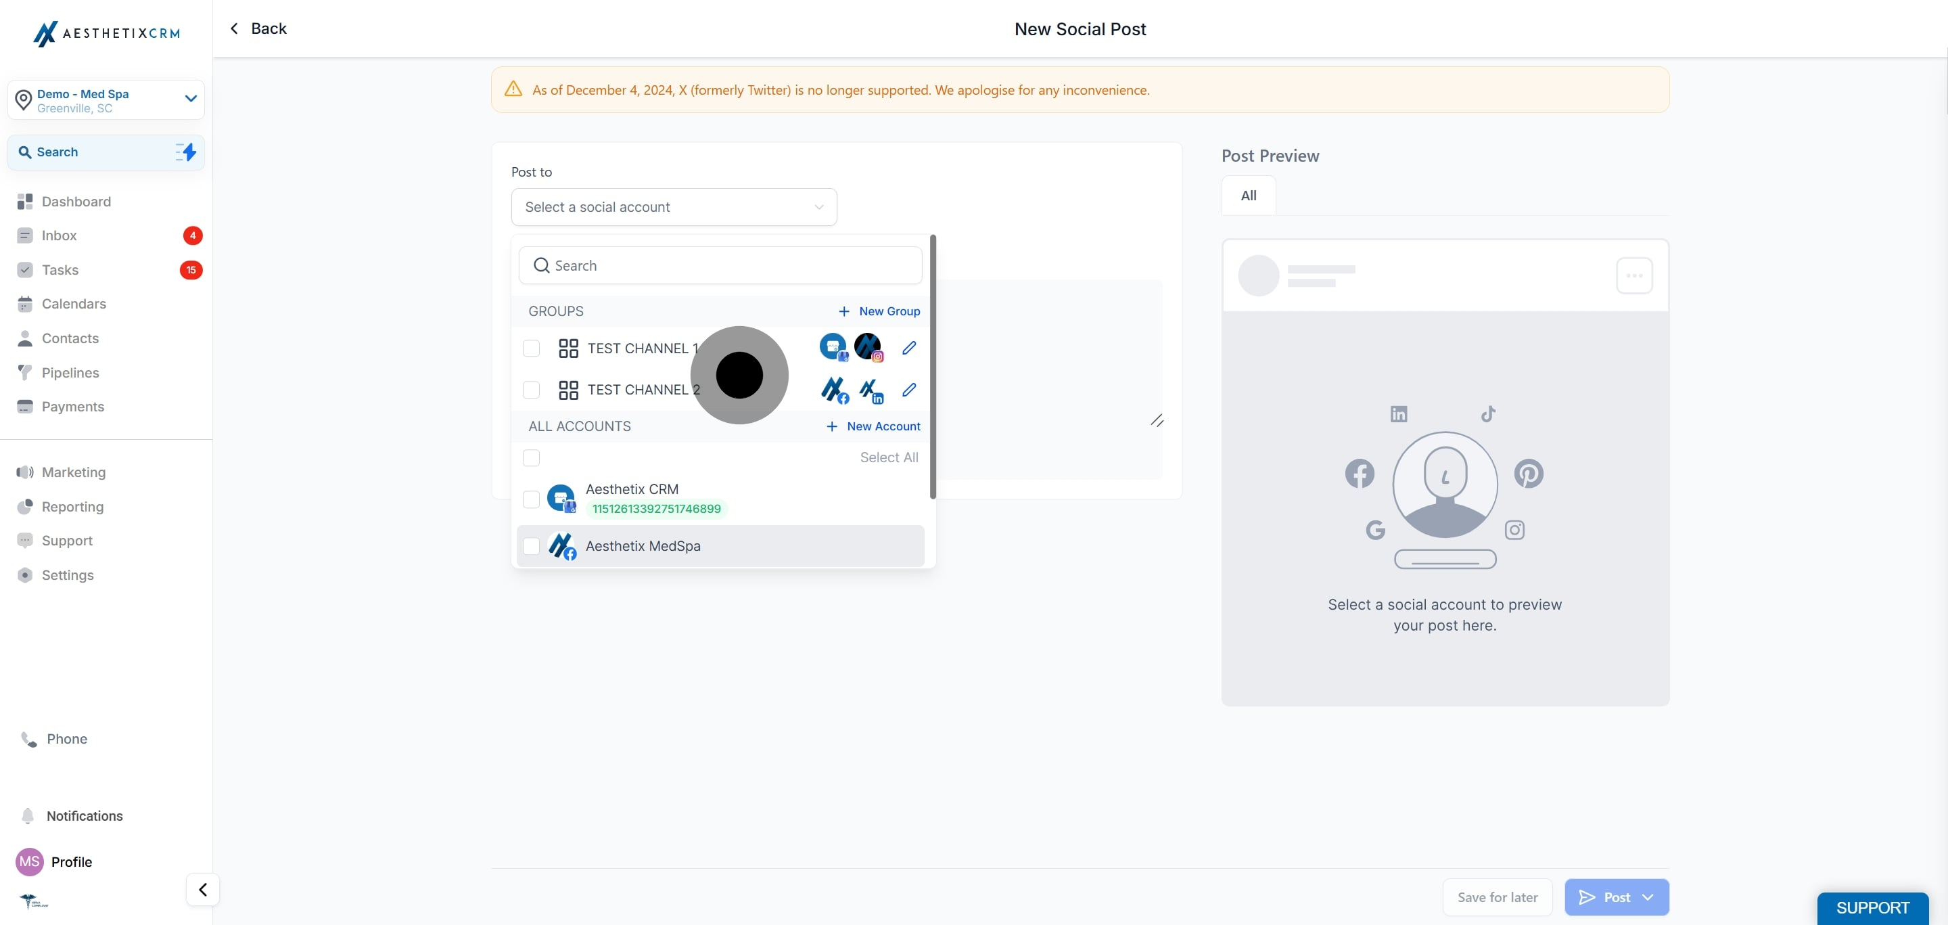Image resolution: width=1948 pixels, height=925 pixels.
Task: Open the Notifications bell
Action: point(28,815)
